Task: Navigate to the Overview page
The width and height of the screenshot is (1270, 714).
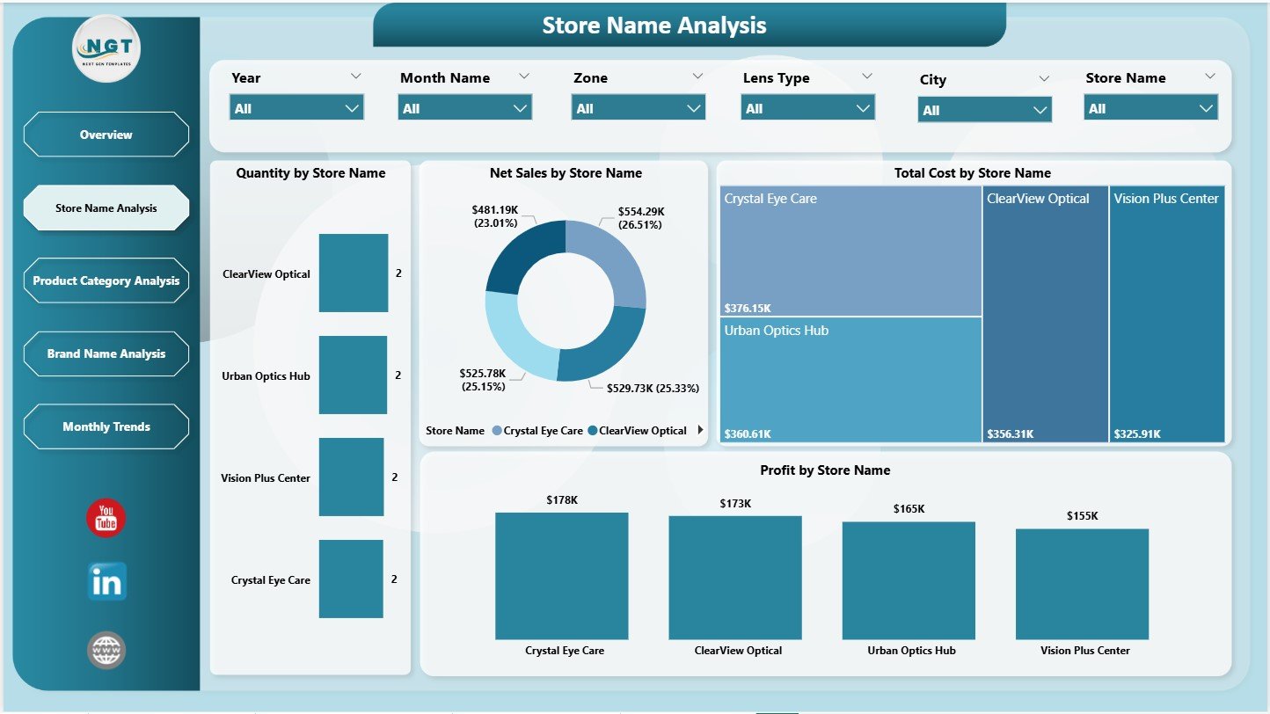Action: coord(106,135)
